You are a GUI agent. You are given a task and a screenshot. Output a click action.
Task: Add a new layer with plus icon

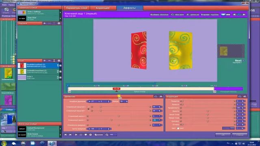coord(44,60)
